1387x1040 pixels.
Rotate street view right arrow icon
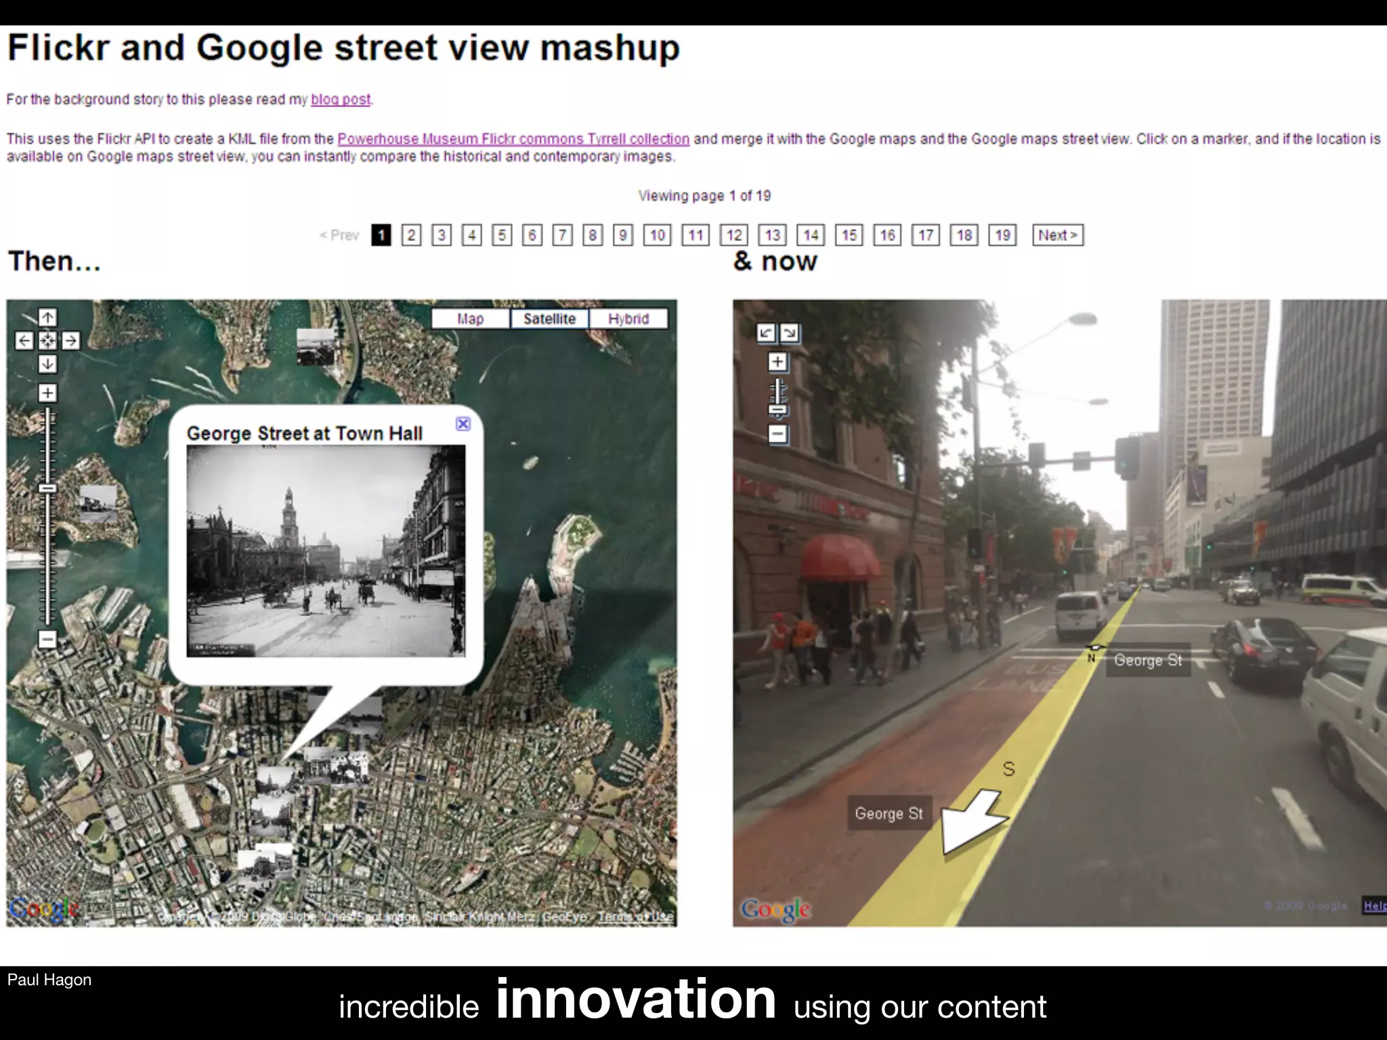[x=790, y=332]
